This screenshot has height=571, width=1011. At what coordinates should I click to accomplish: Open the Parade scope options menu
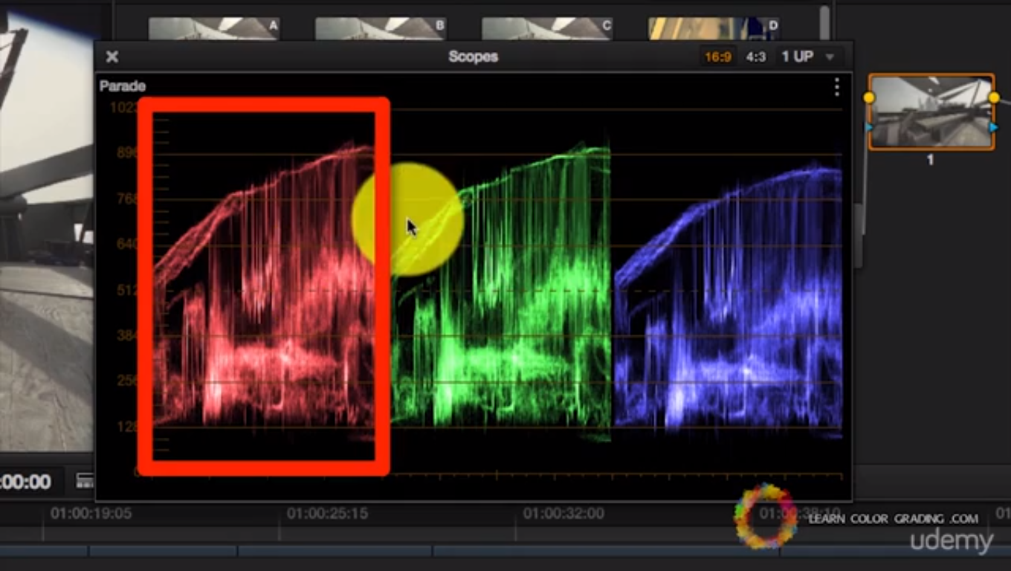tap(836, 87)
